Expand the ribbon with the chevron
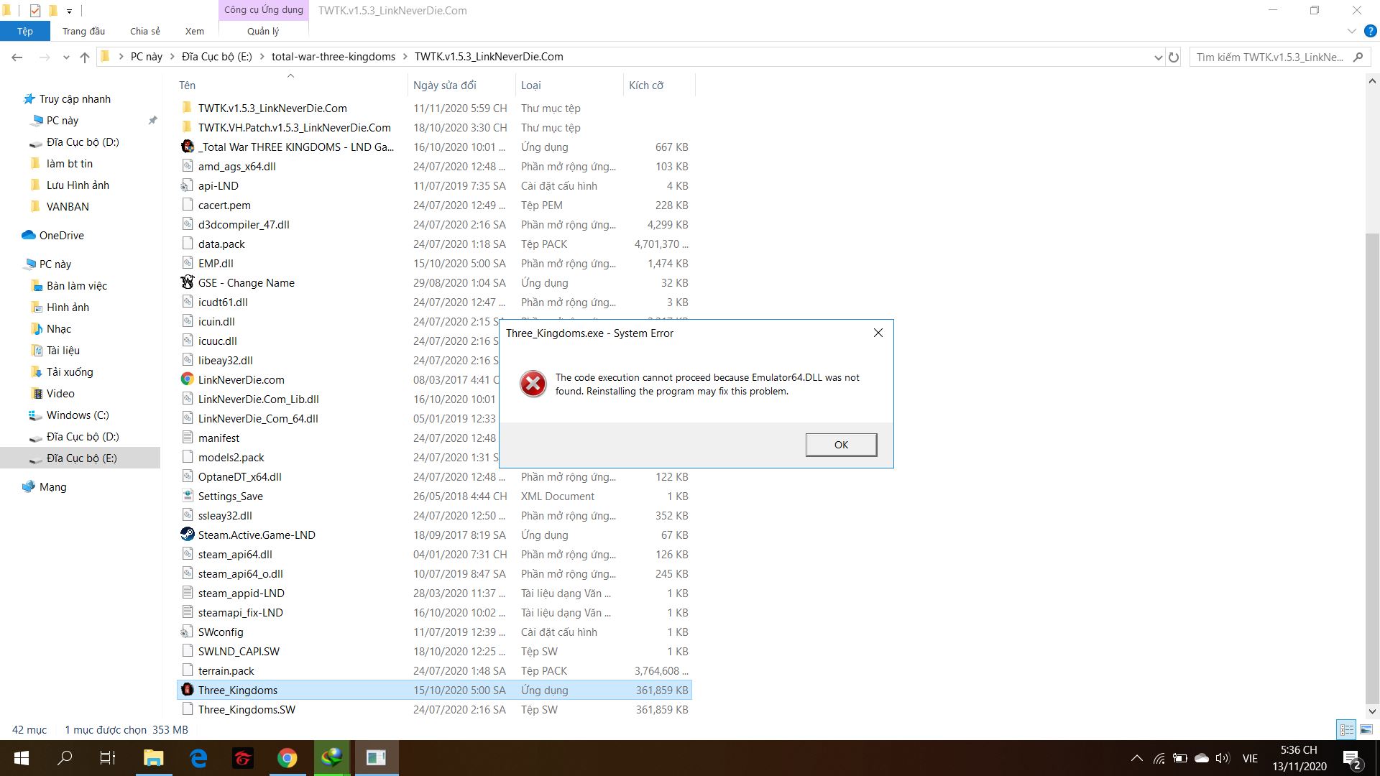The width and height of the screenshot is (1380, 776). (1351, 31)
